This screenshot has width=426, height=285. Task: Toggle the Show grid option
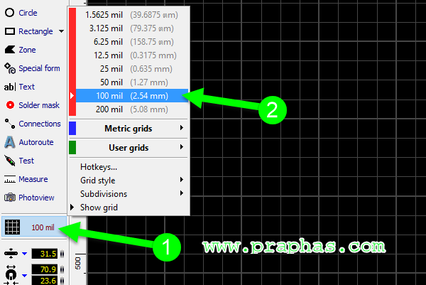[99, 208]
